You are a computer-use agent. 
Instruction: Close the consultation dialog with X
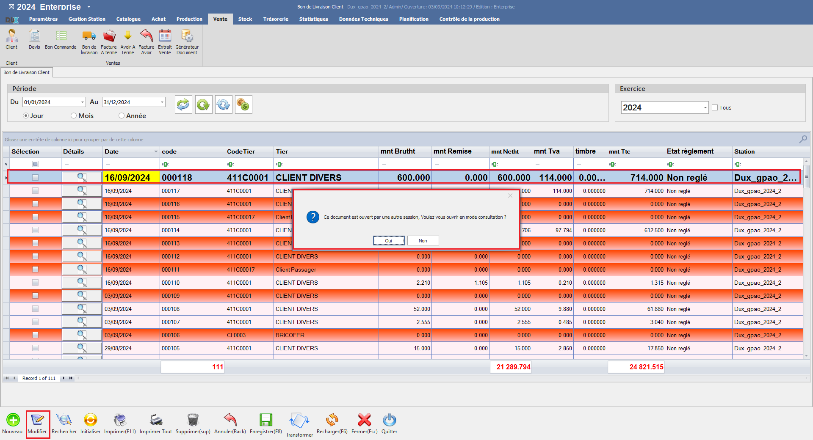tap(510, 195)
